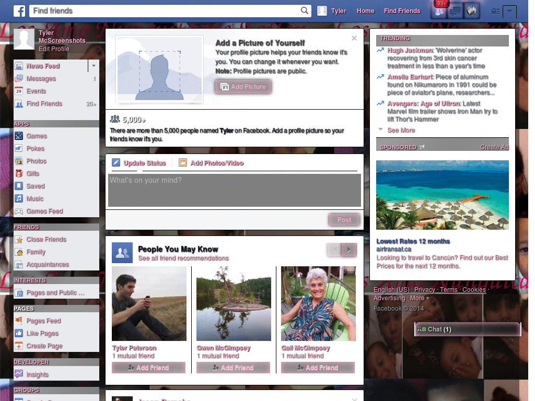Viewport: 535px width, 401px height.
Task: Open Amelia Earhart trending topic
Action: click(411, 77)
